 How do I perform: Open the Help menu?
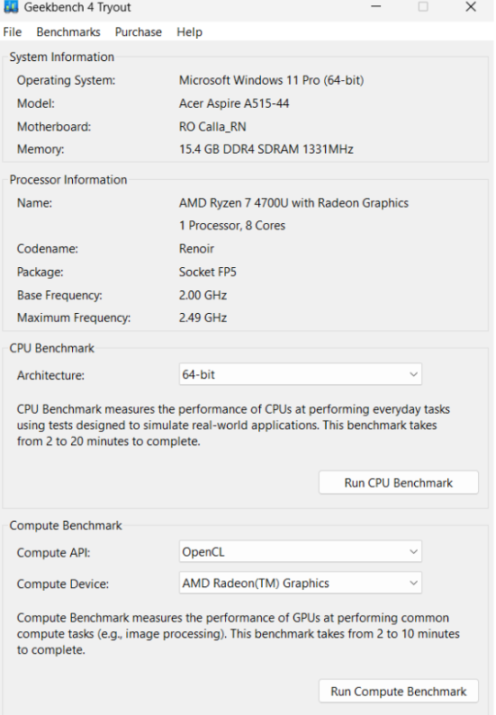[189, 31]
